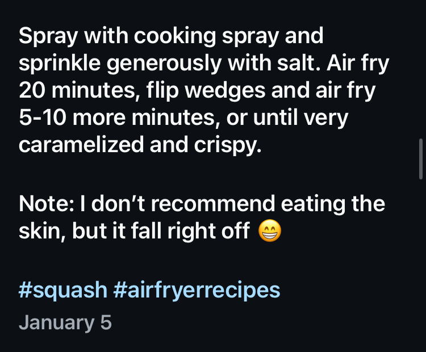Open the #squash hashtag

pyautogui.click(x=62, y=290)
